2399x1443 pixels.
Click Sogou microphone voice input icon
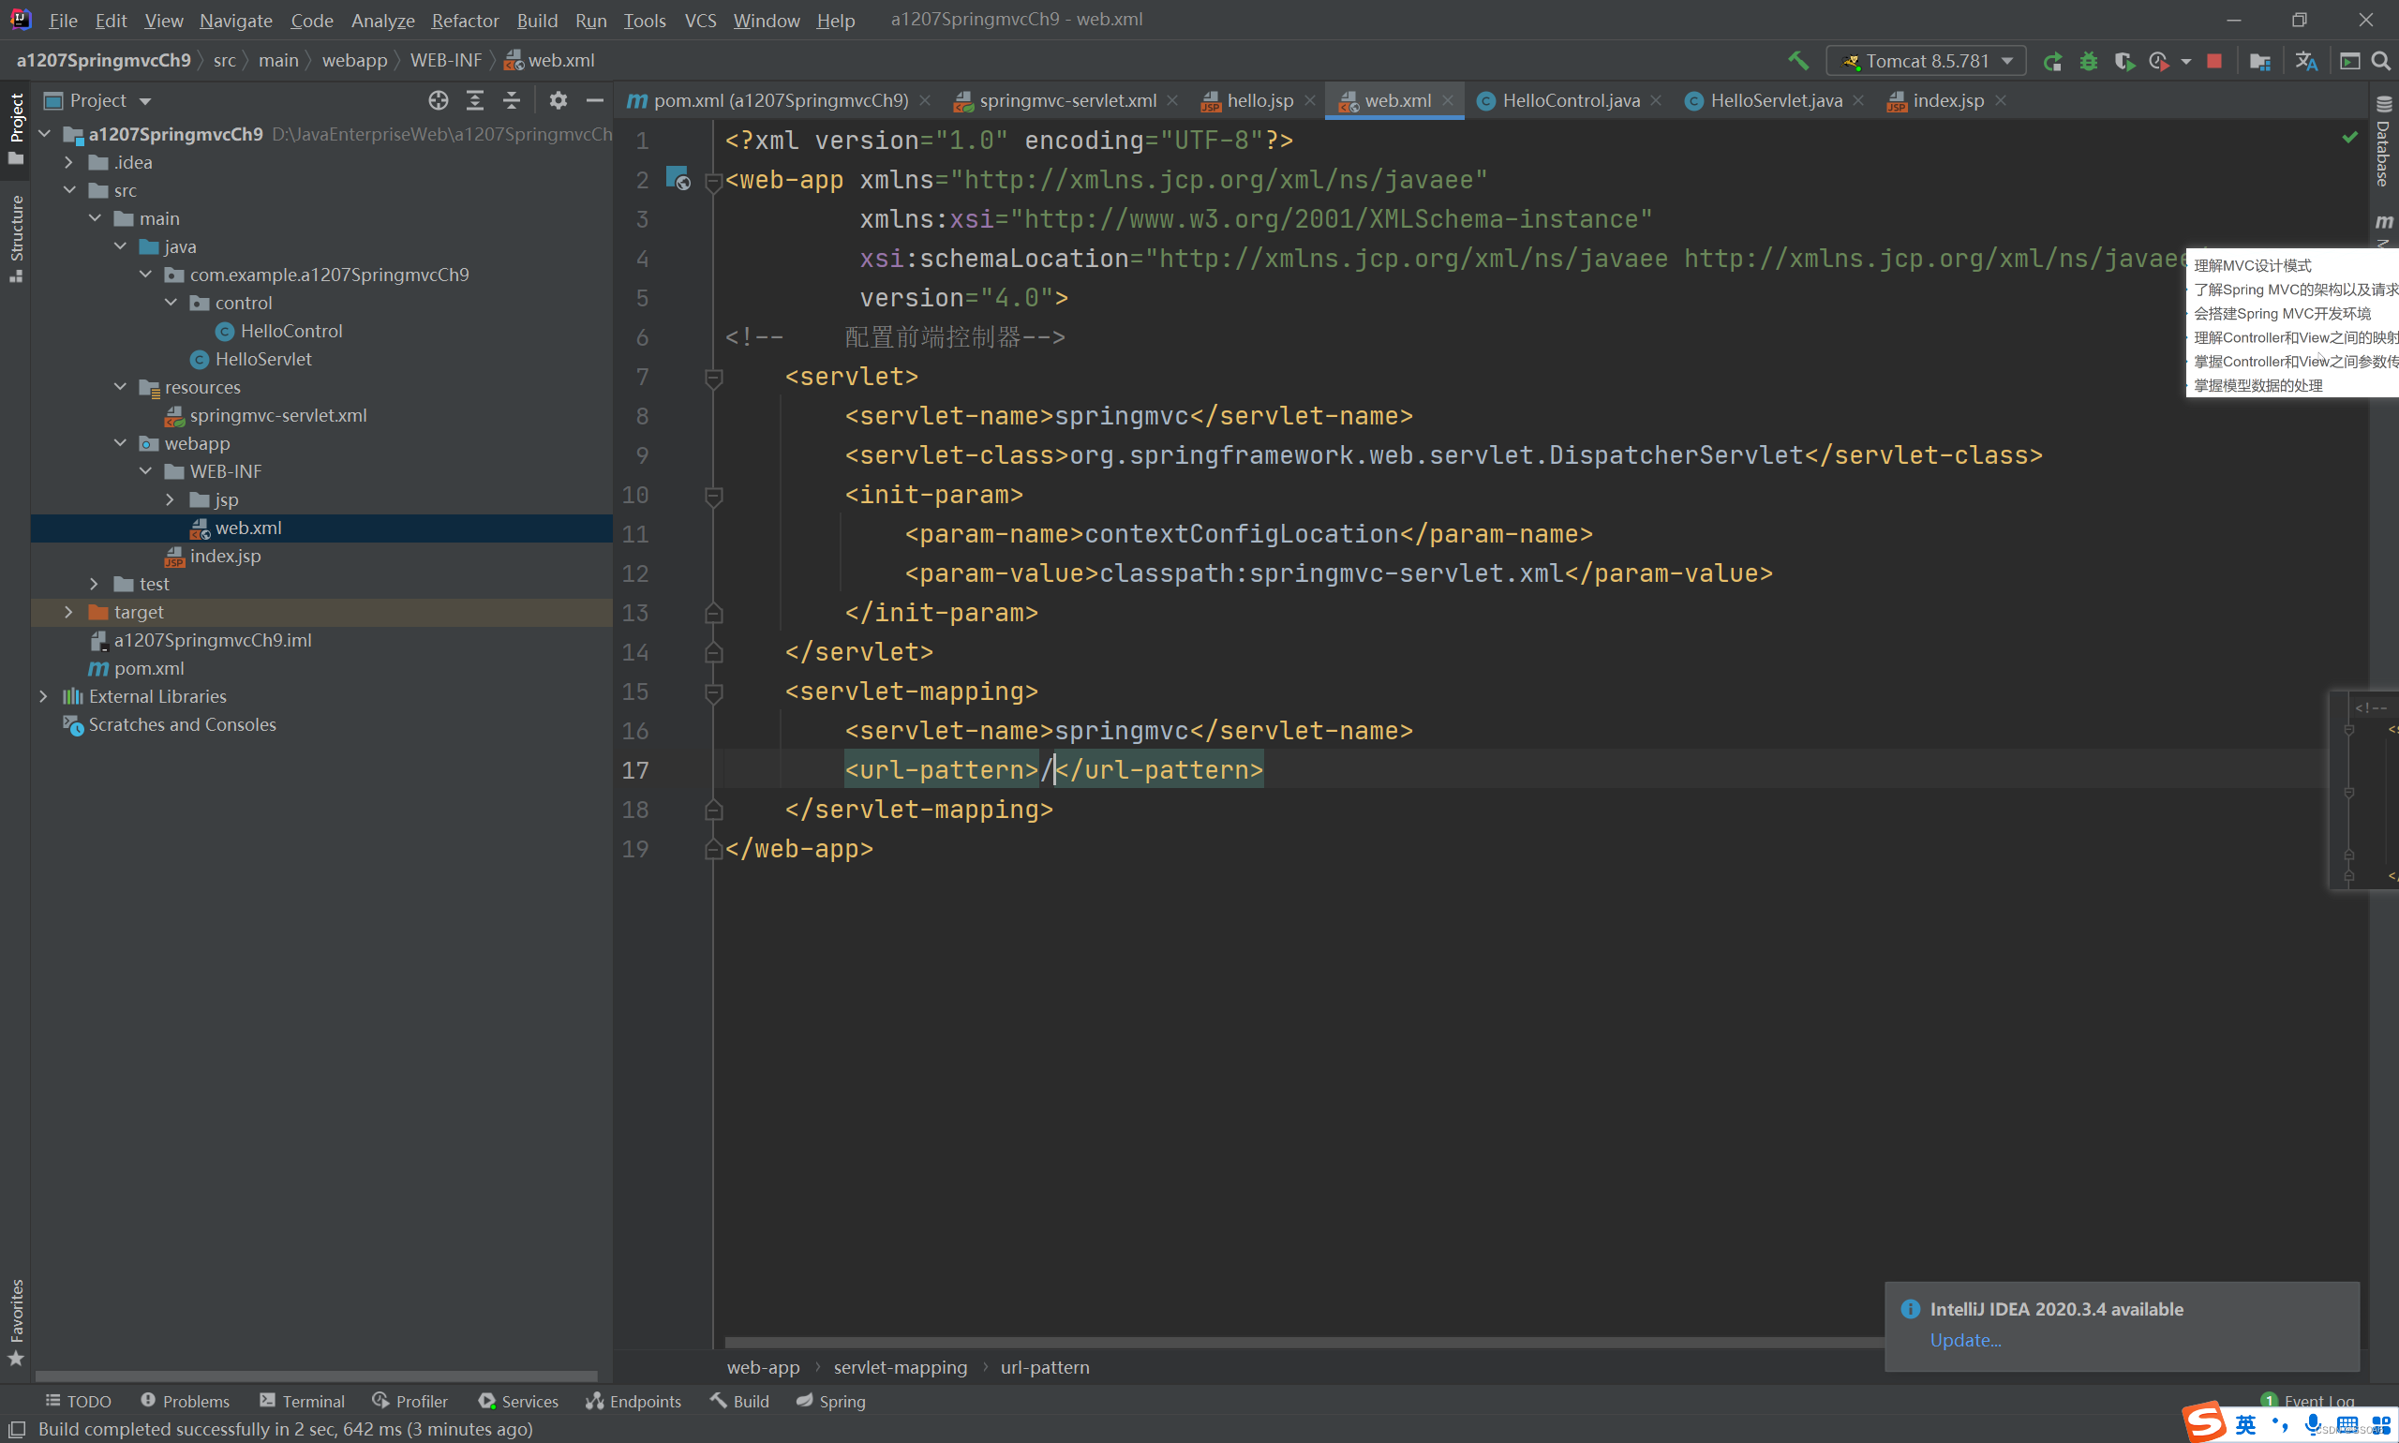click(2313, 1425)
